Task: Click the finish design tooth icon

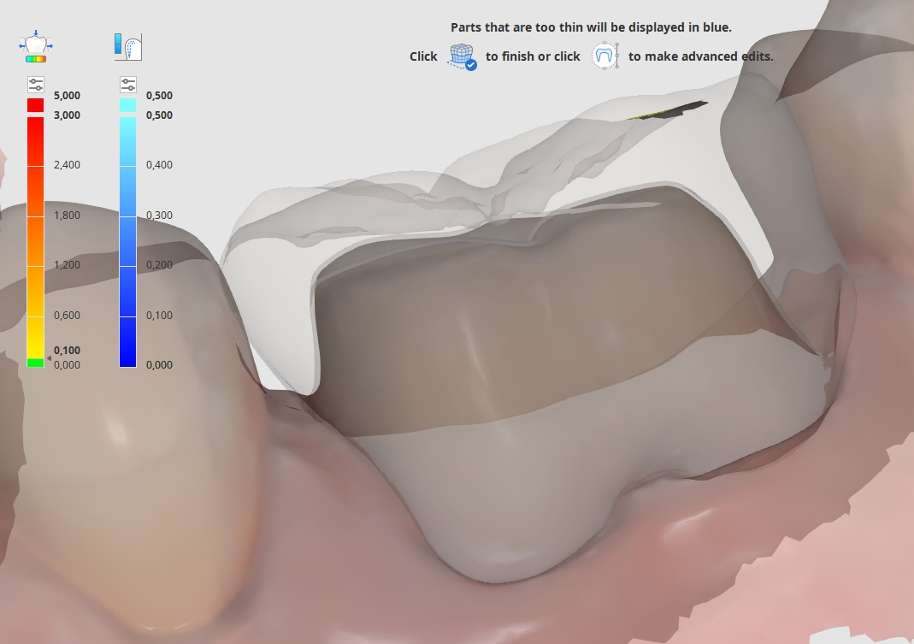Action: pyautogui.click(x=462, y=56)
